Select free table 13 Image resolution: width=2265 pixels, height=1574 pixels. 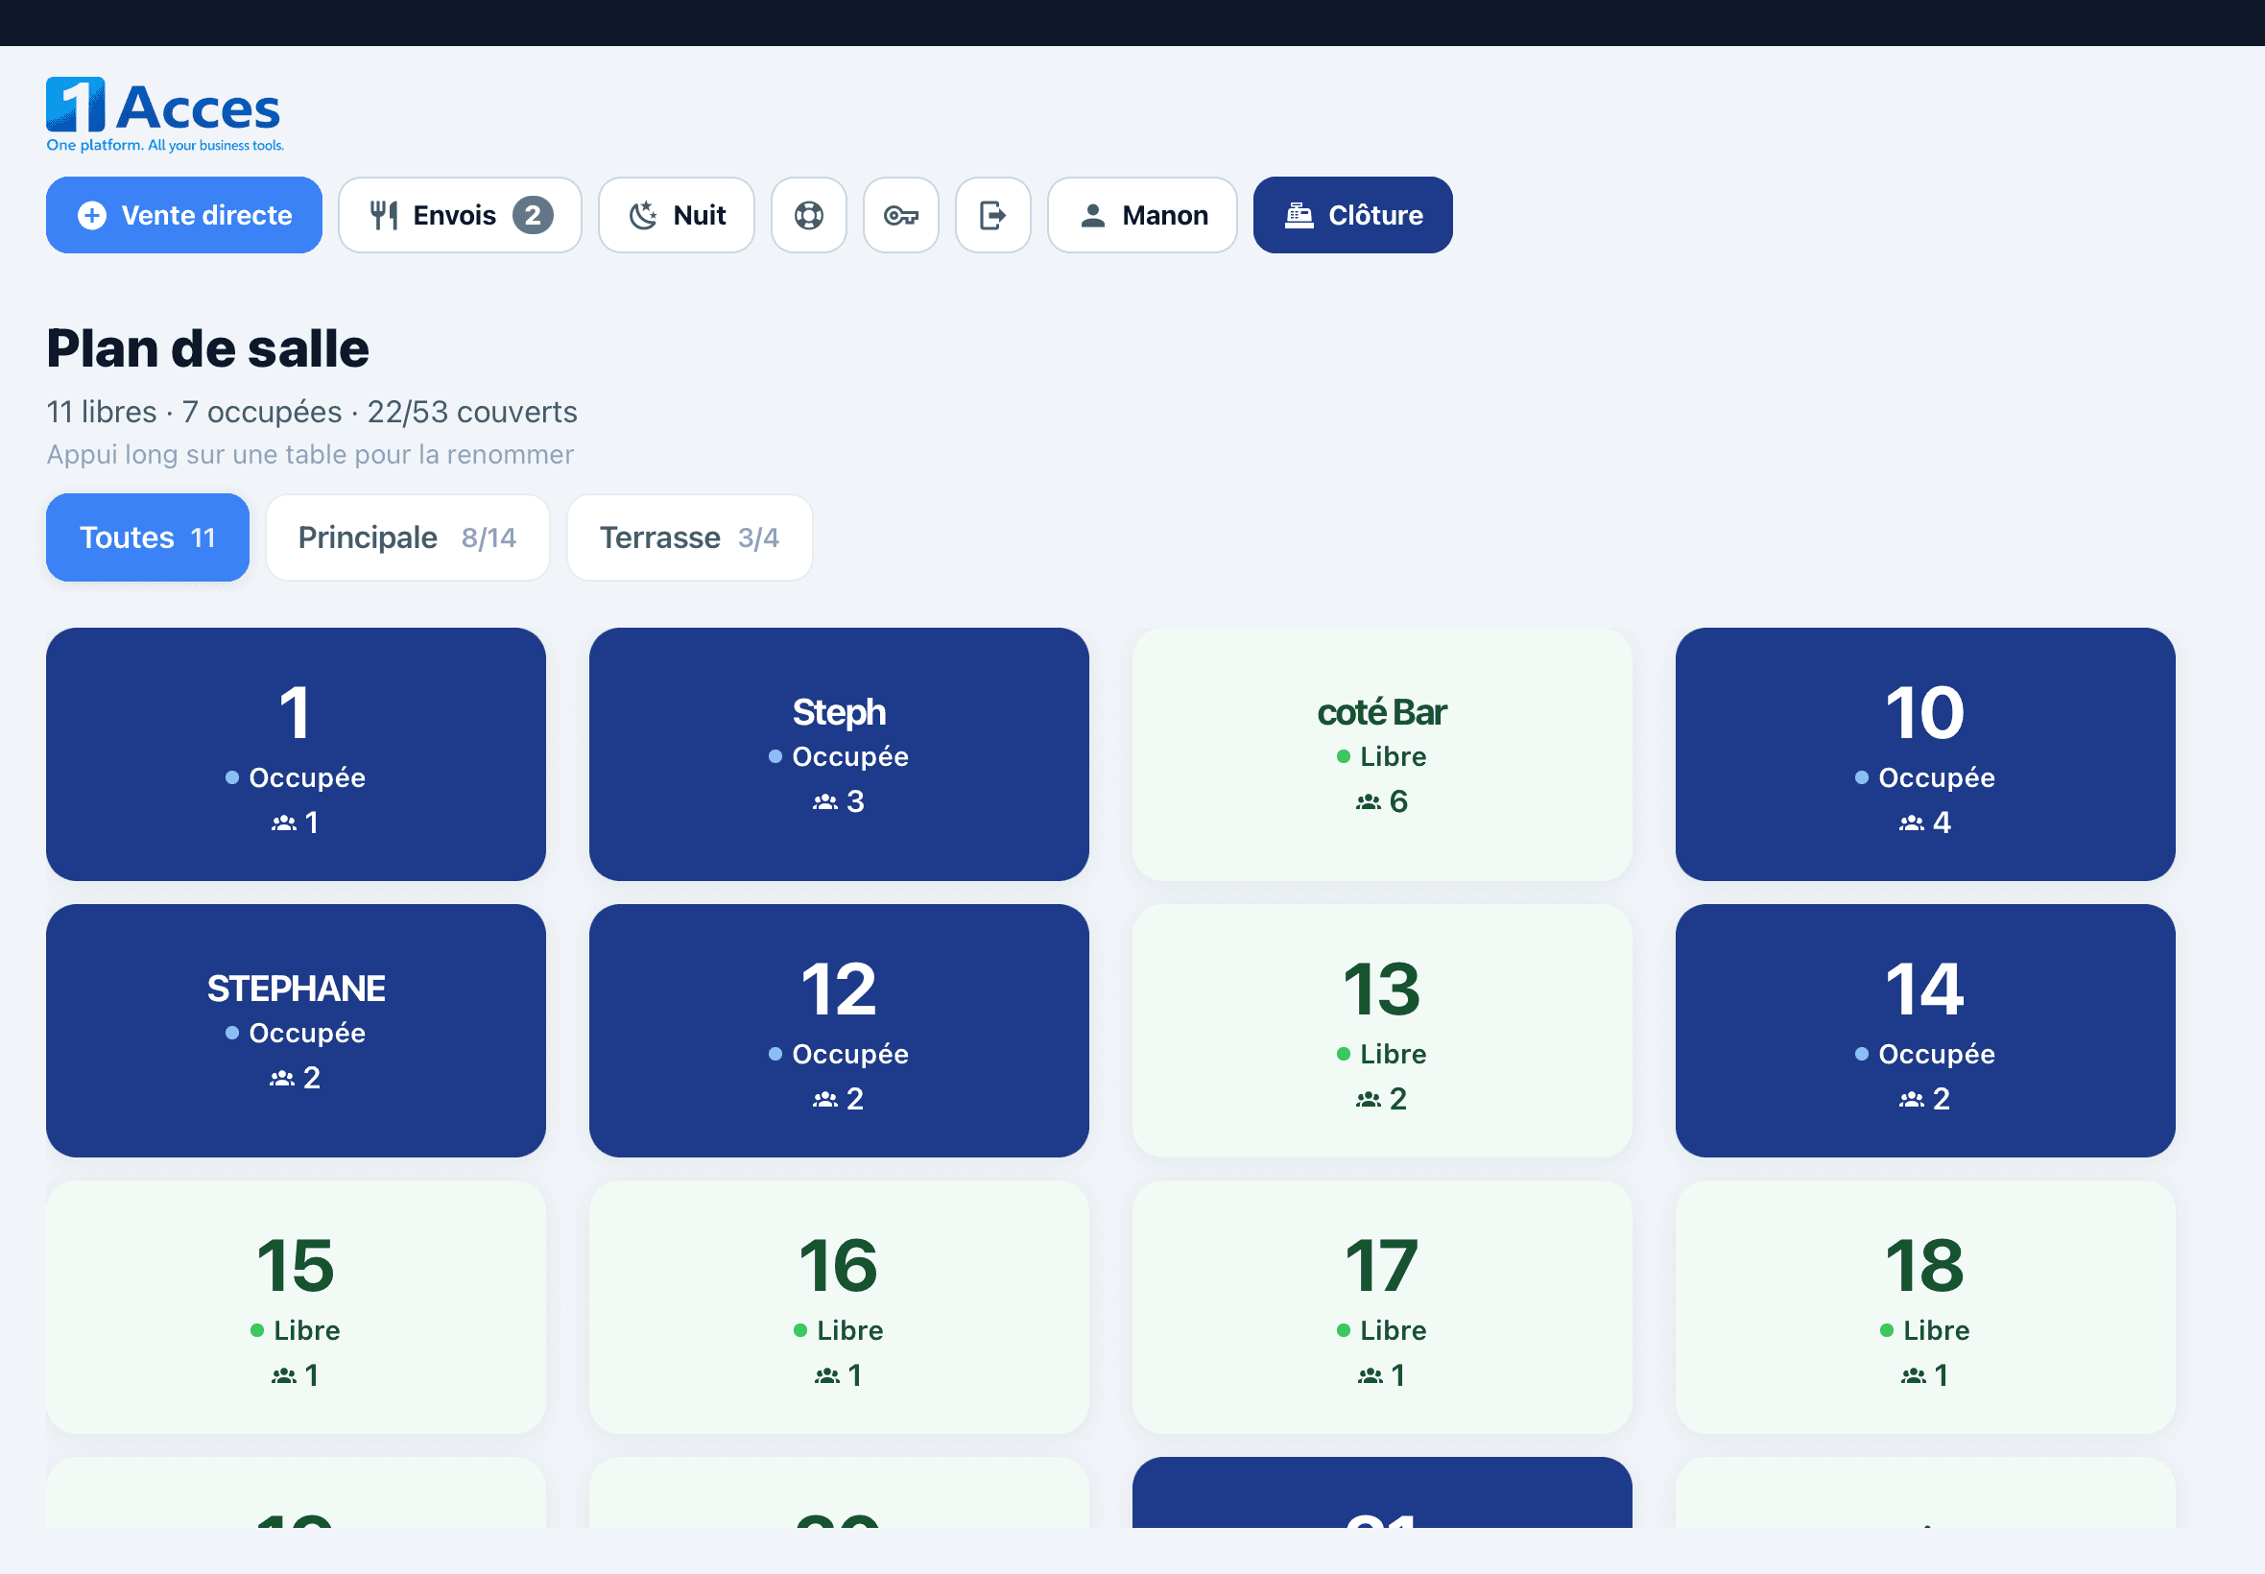click(1382, 1031)
